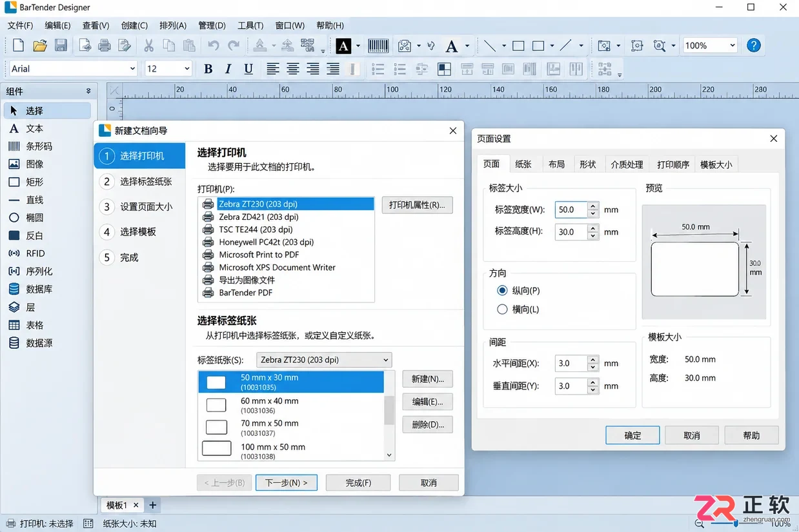Underline the selected text
The width and height of the screenshot is (799, 532).
(x=248, y=69)
